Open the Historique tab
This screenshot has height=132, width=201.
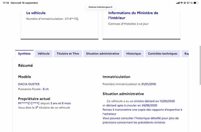(x=134, y=54)
